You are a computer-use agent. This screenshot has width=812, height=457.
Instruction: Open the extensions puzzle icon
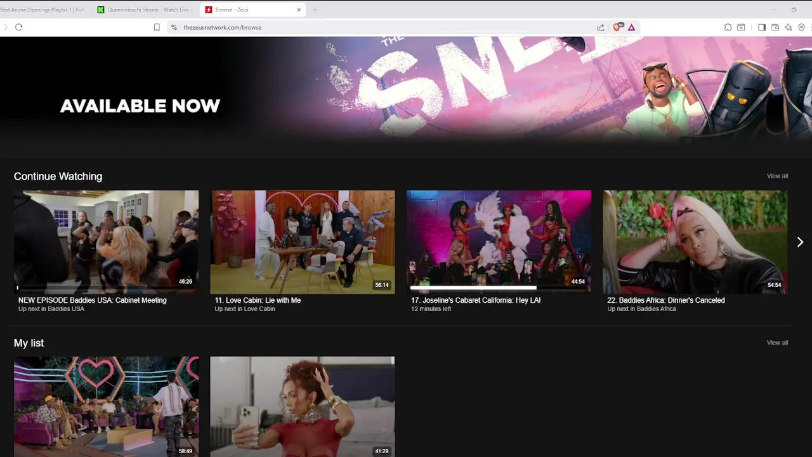[728, 27]
